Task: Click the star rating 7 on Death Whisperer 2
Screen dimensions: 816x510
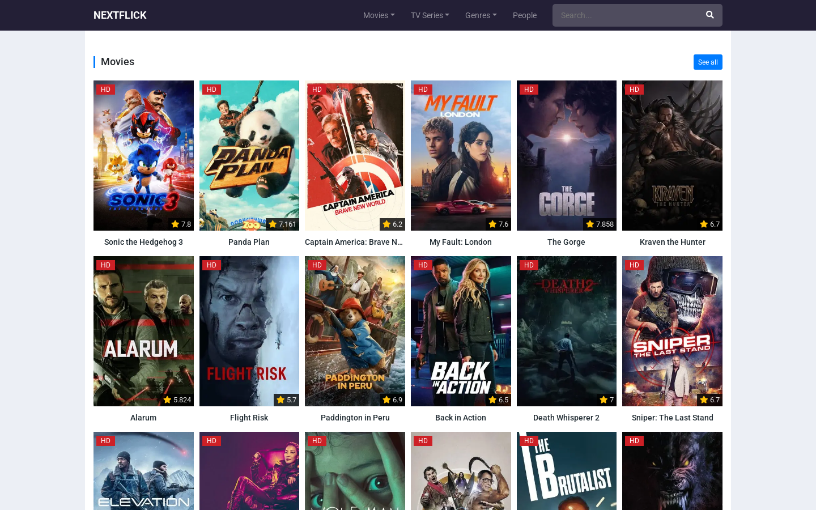Action: pyautogui.click(x=606, y=400)
